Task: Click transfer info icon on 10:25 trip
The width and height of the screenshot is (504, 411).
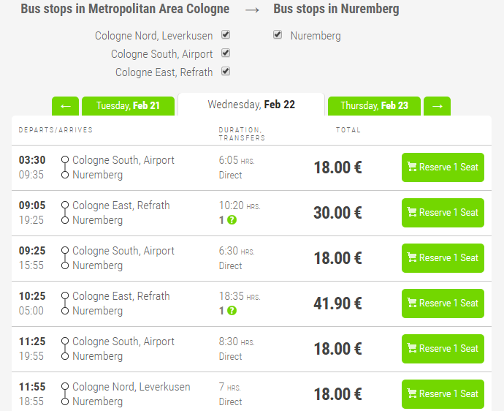Action: (232, 311)
